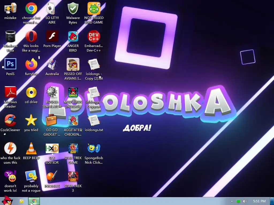Open the Angry Bird Start button
The width and height of the screenshot is (274, 205).
(x=7, y=200)
